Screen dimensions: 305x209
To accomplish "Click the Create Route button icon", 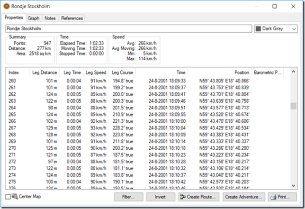I will click(x=183, y=197).
